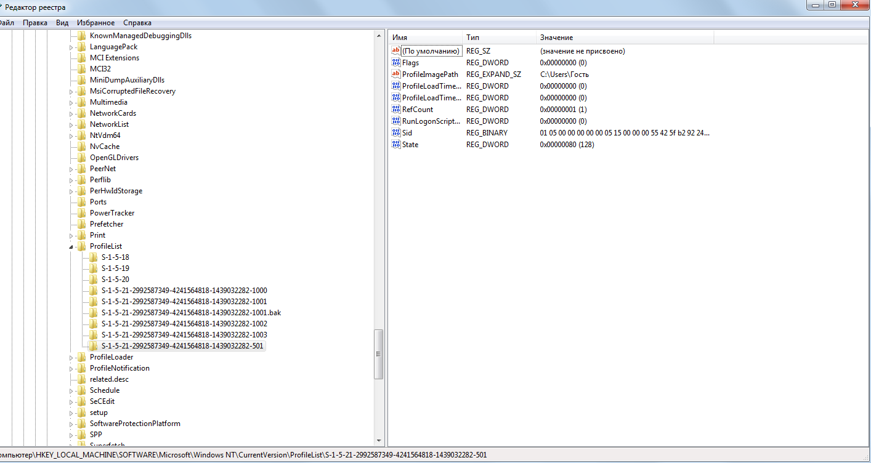The width and height of the screenshot is (871, 463).
Task: Click the RefCount value 0x00000001 (1)
Action: coord(563,110)
